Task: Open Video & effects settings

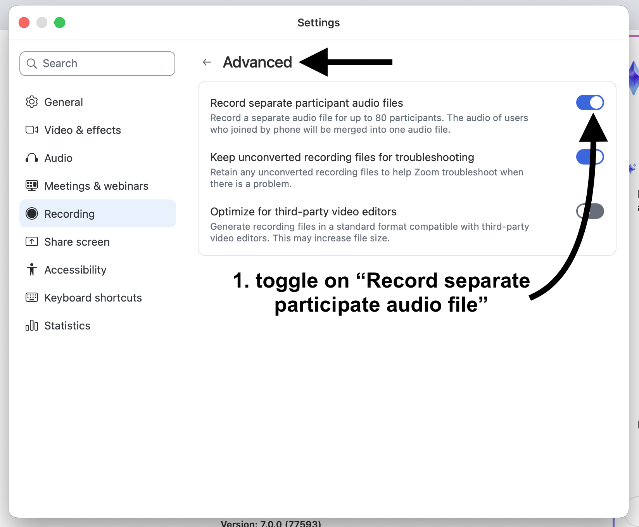Action: [x=98, y=130]
